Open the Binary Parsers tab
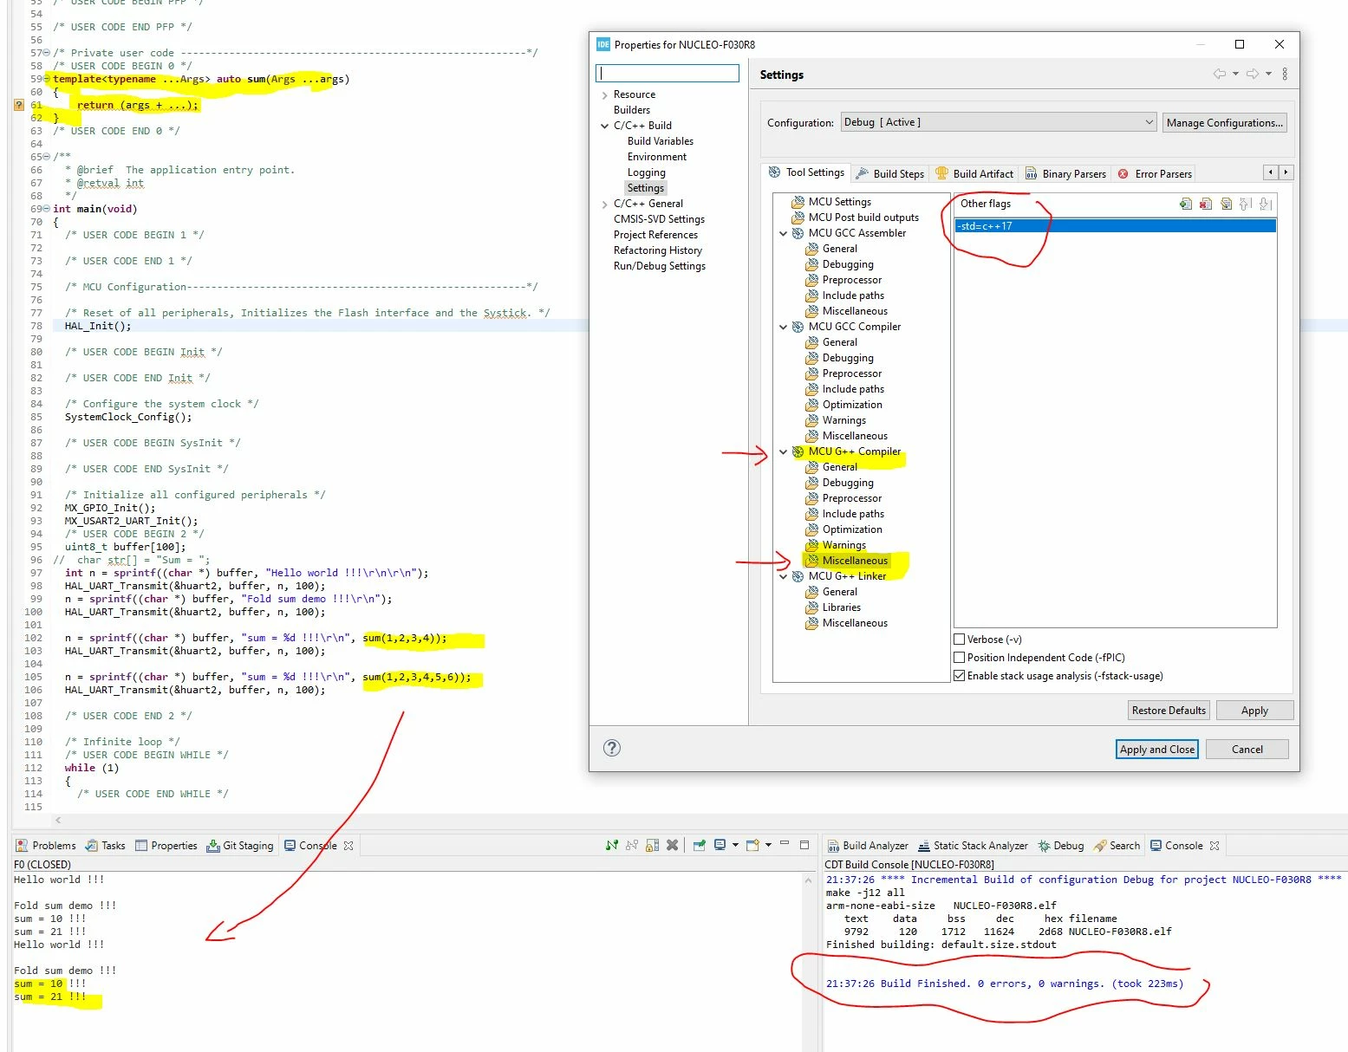The image size is (1348, 1052). [x=1065, y=173]
